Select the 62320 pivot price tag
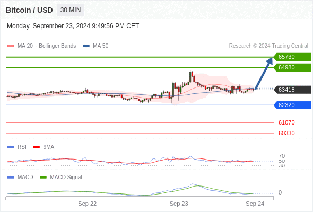Viewport: 313px width, 212px height. pyautogui.click(x=292, y=105)
